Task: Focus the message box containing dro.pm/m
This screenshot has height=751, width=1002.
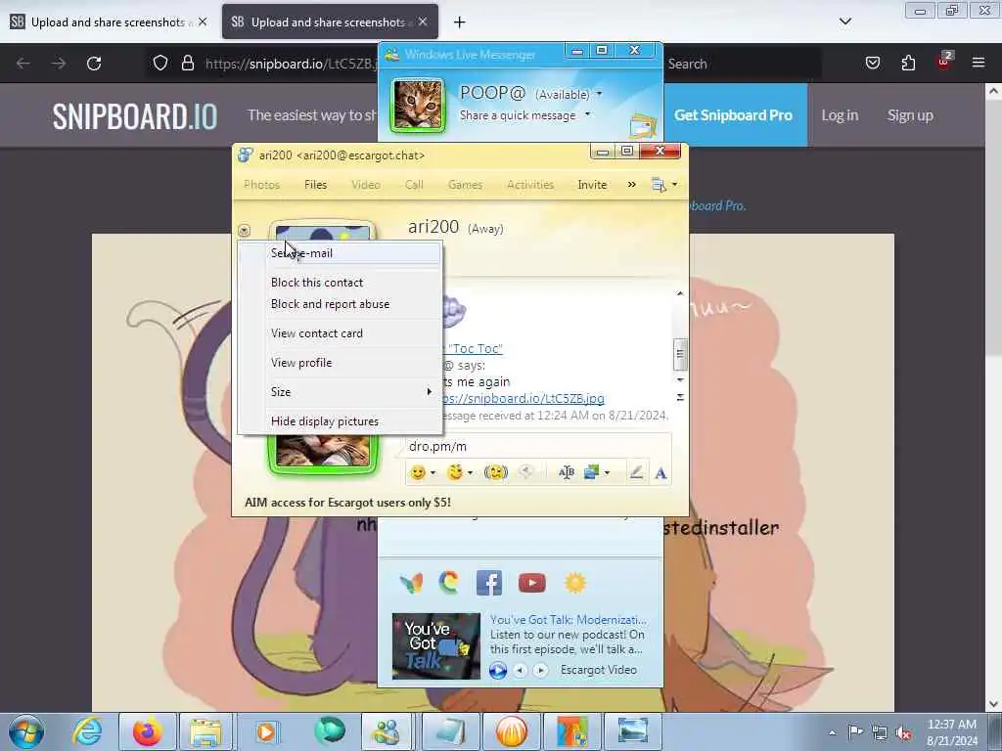Action: [538, 446]
